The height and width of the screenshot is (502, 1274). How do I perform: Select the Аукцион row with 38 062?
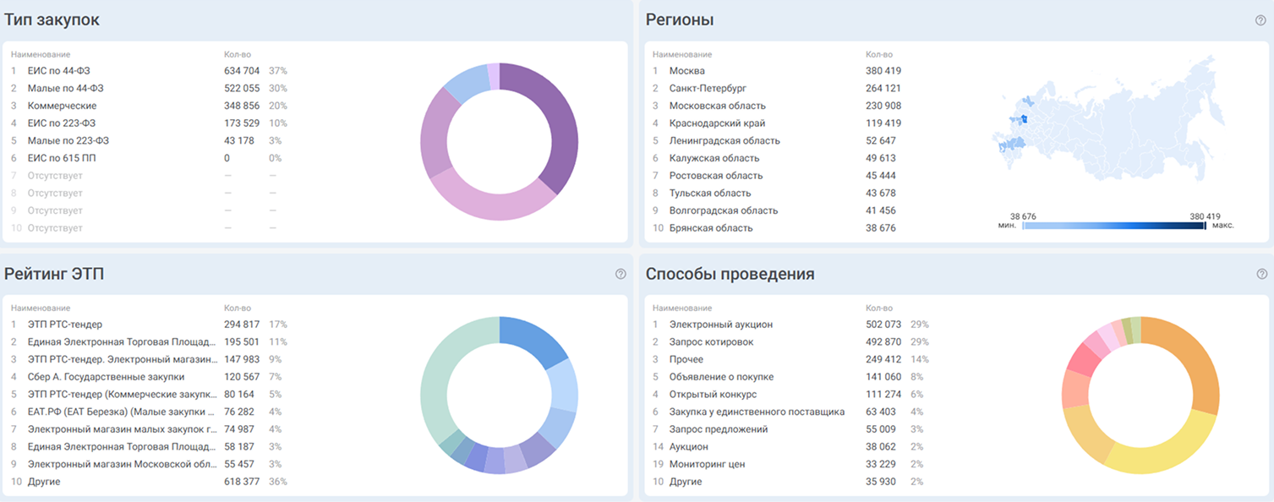(x=790, y=446)
